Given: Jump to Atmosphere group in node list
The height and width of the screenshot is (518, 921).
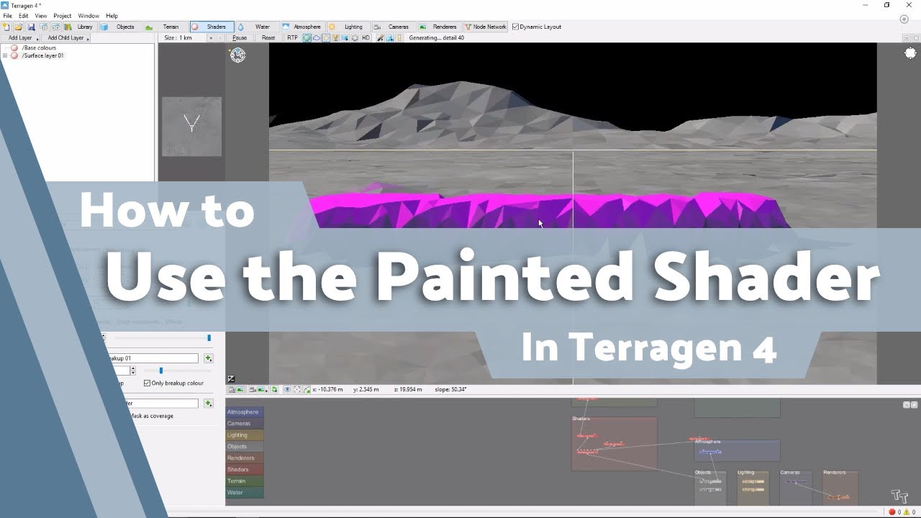Looking at the screenshot, I should pos(245,412).
